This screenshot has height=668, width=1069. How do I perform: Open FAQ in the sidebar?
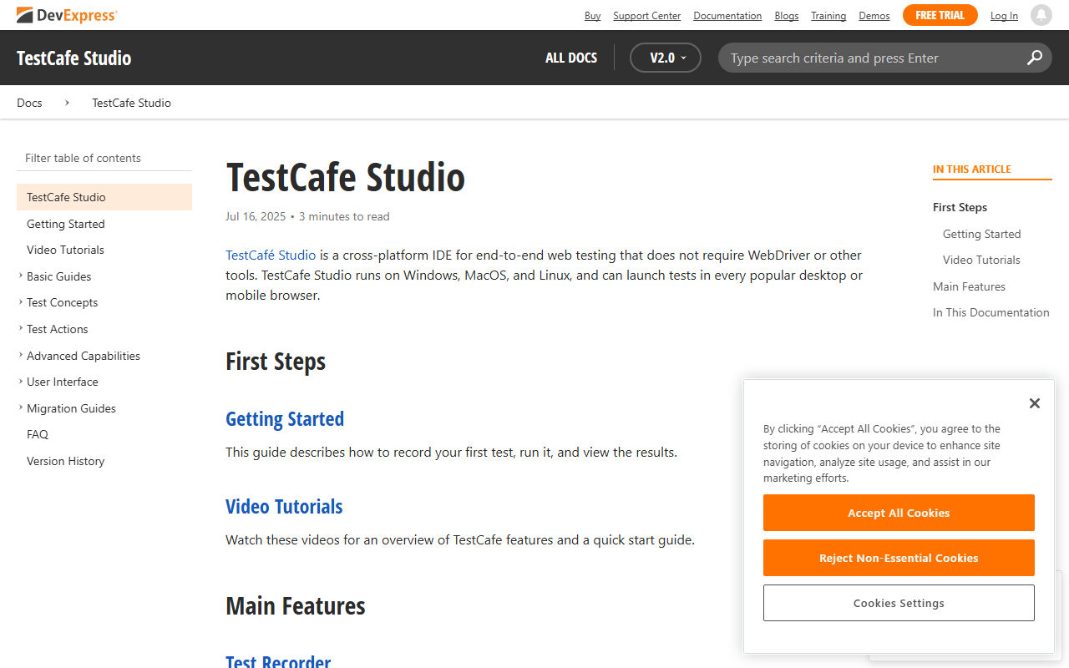[38, 434]
